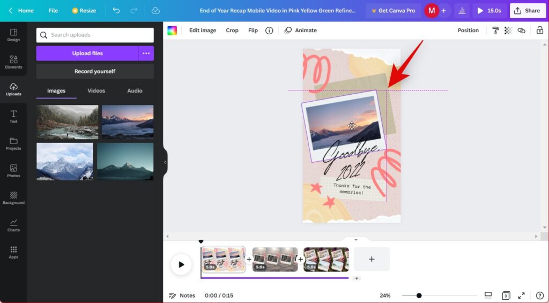This screenshot has height=303, width=549.
Task: Enter fullscreen with the expand arrows icon
Action: coord(521,296)
